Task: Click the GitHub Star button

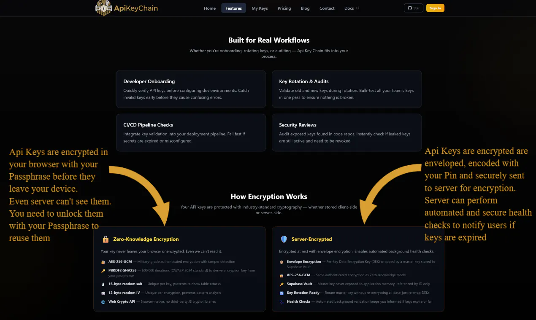Action: tap(414, 8)
